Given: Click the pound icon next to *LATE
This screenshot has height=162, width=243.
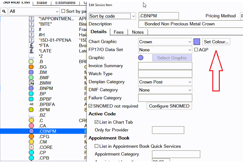Looking at the screenshot, I should point(31,51).
